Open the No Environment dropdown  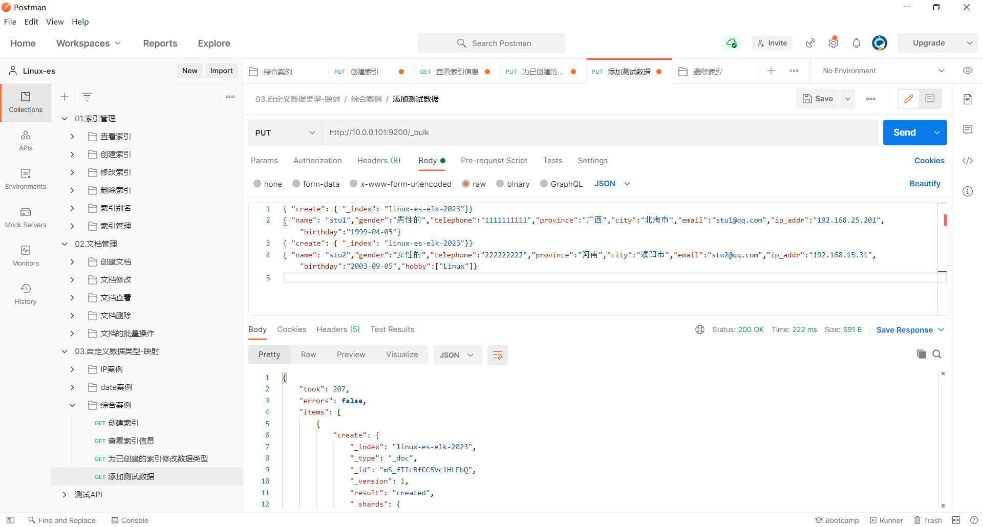coord(883,71)
